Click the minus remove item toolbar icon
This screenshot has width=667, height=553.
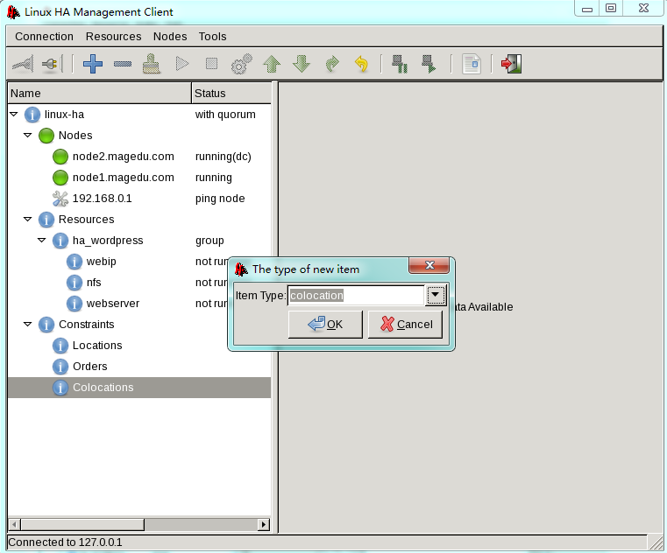click(123, 64)
